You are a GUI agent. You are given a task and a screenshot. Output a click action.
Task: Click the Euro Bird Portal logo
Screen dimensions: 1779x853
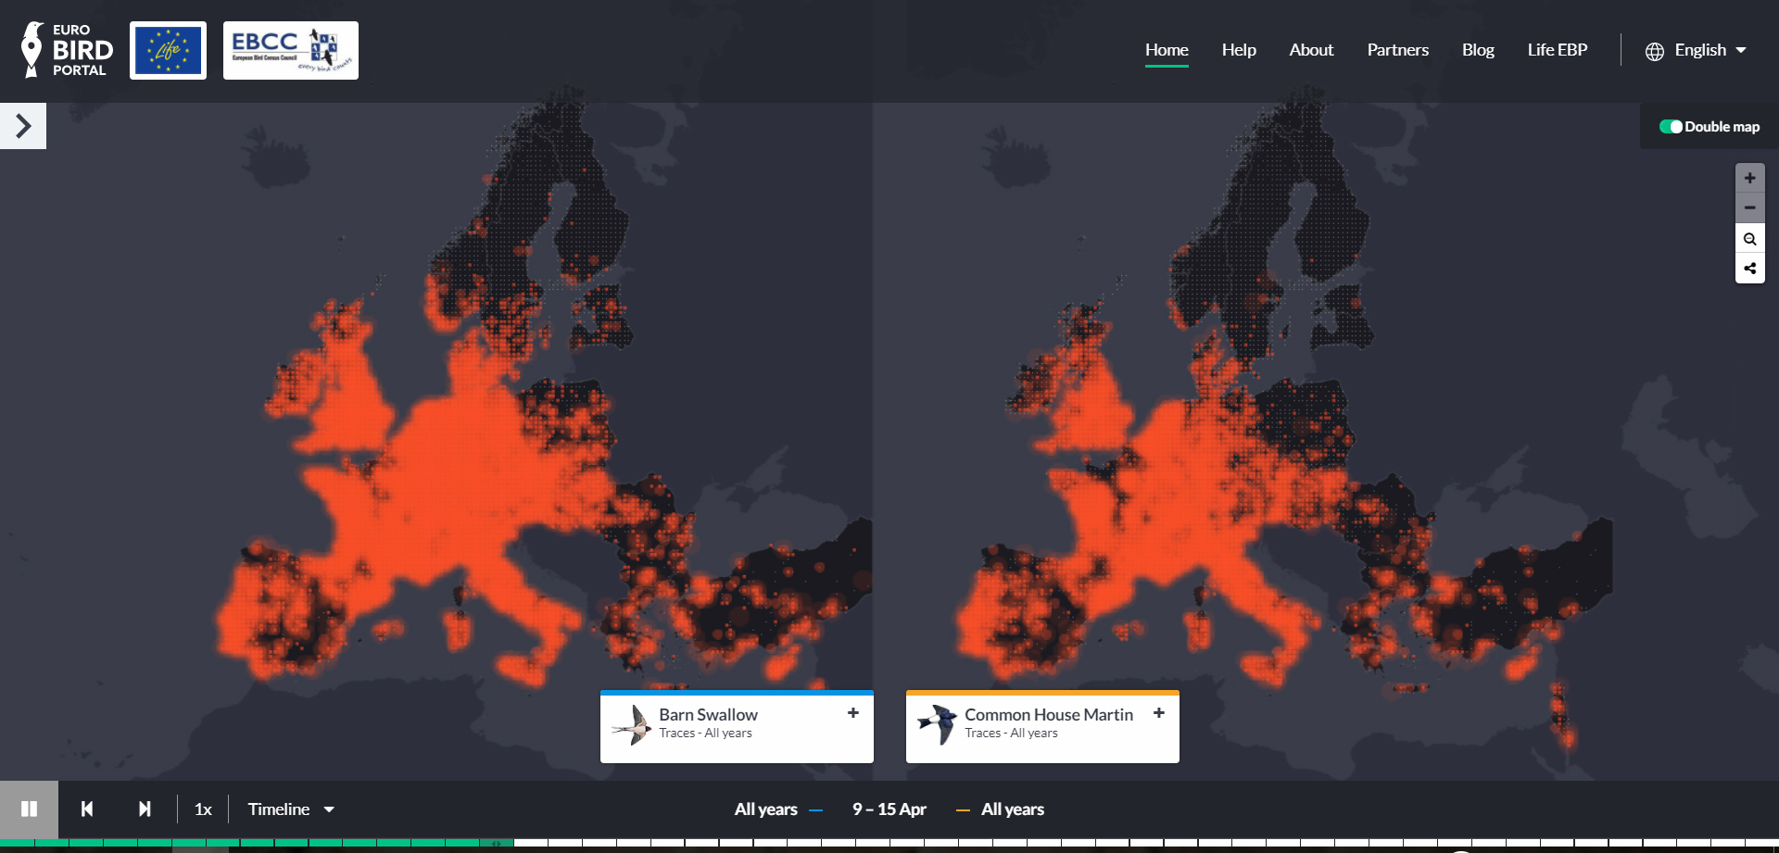coord(65,50)
